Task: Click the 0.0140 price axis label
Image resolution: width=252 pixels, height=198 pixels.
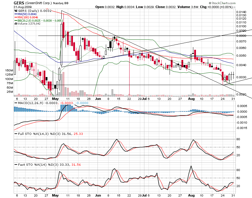Action: point(241,12)
